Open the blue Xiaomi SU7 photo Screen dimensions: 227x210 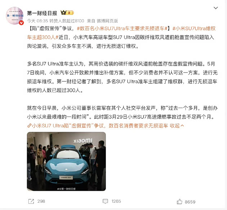point(66,161)
